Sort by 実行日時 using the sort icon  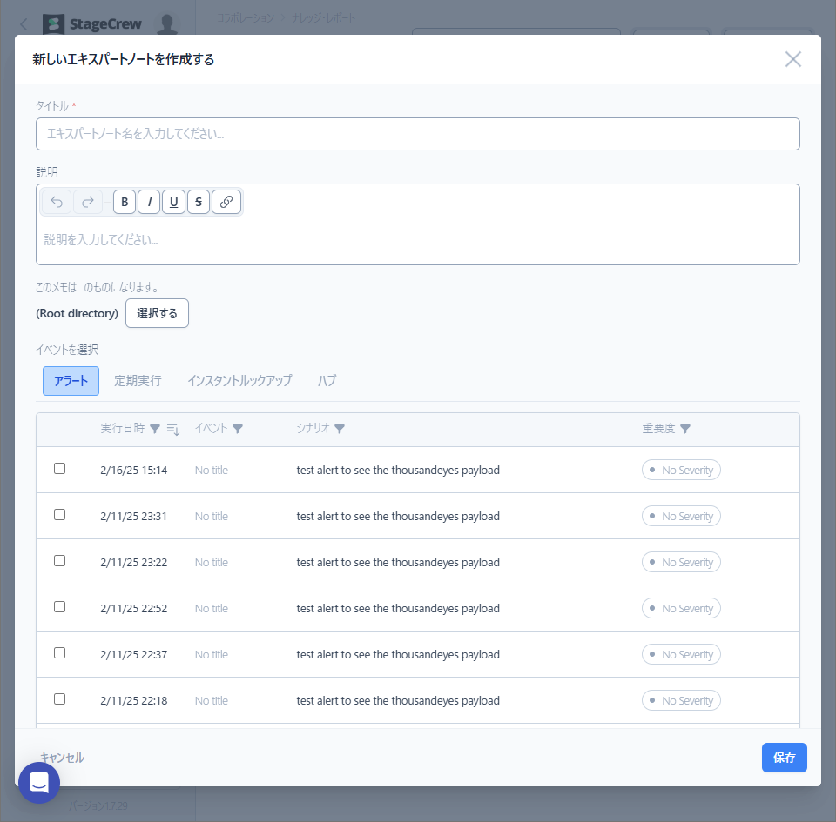(x=172, y=429)
